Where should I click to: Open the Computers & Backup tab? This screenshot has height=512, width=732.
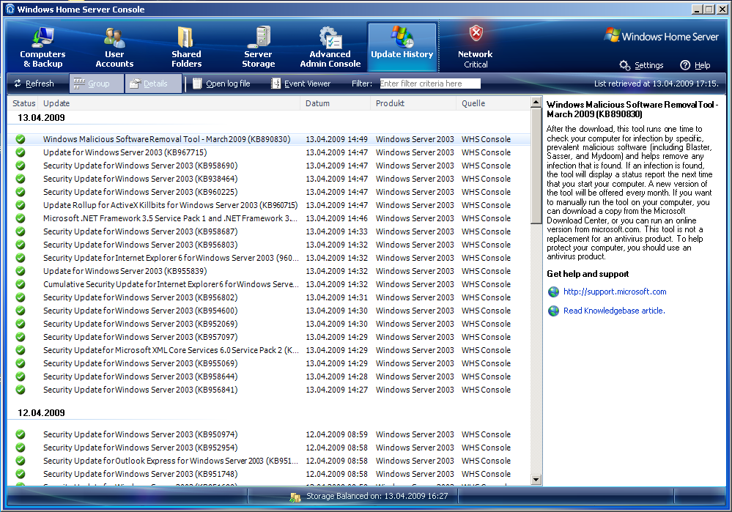(x=42, y=48)
